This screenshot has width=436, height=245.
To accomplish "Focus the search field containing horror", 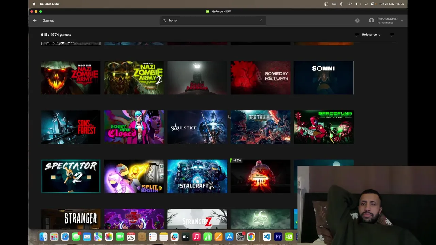I will (213, 20).
